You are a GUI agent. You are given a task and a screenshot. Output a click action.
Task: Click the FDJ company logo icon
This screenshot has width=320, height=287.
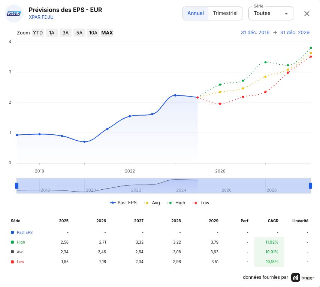(13, 13)
